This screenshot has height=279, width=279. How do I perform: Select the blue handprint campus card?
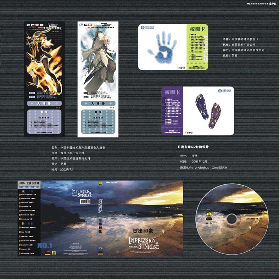(x=173, y=47)
